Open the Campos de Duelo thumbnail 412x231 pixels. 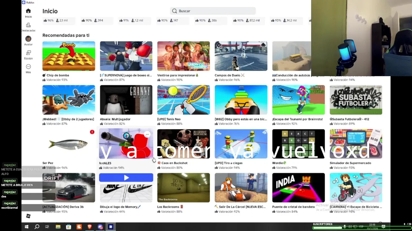pyautogui.click(x=241, y=56)
